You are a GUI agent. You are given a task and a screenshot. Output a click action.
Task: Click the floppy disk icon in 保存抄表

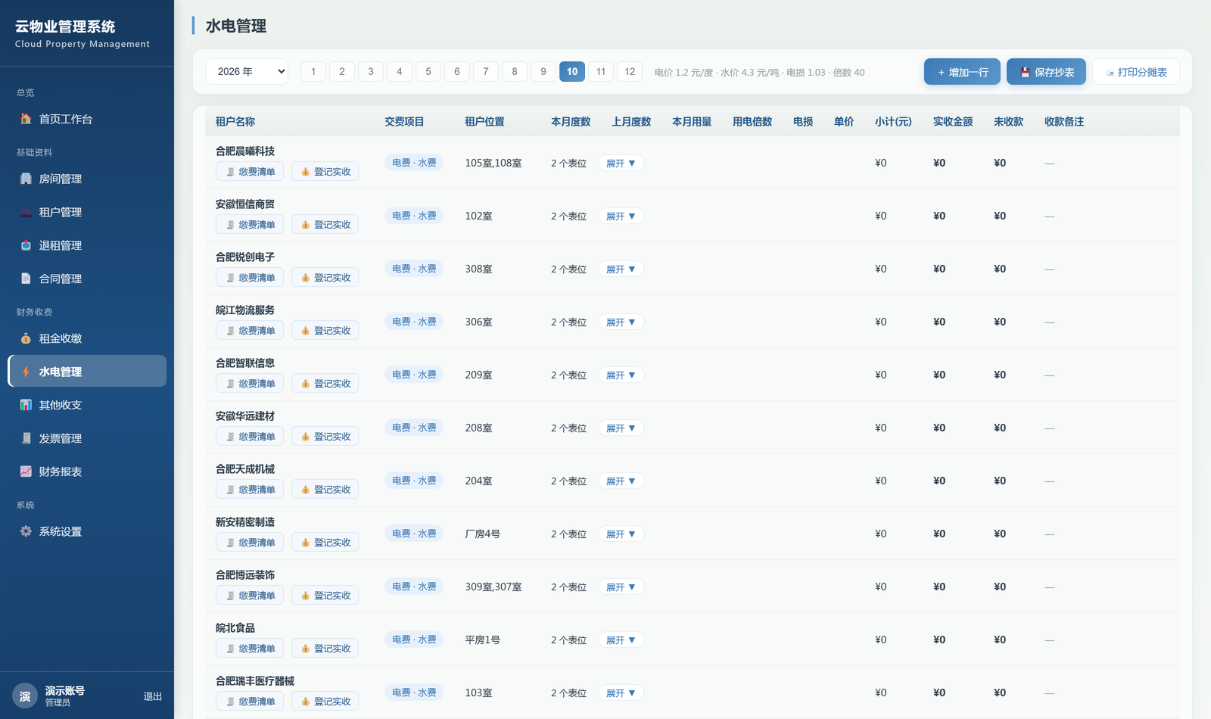coord(1025,73)
